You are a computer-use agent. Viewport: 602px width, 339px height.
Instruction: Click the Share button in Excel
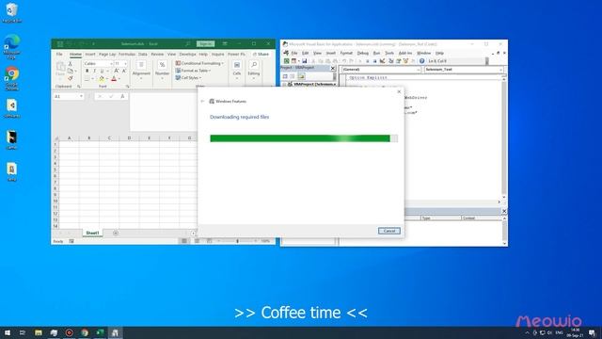(261, 55)
